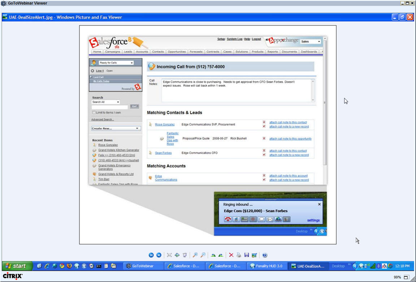Rotate image clockwise in viewer toolbar

pos(213,255)
